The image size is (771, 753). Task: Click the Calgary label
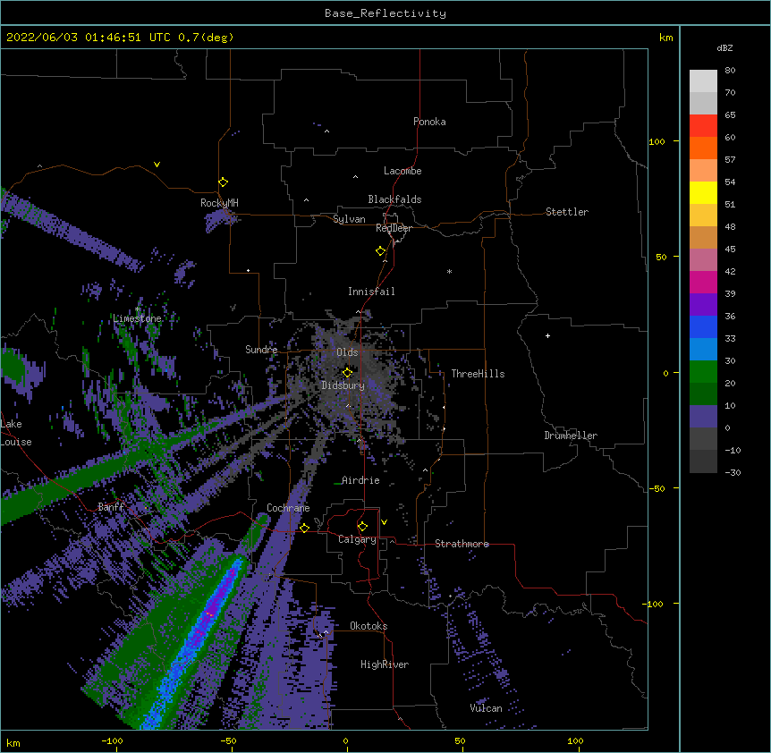(357, 539)
